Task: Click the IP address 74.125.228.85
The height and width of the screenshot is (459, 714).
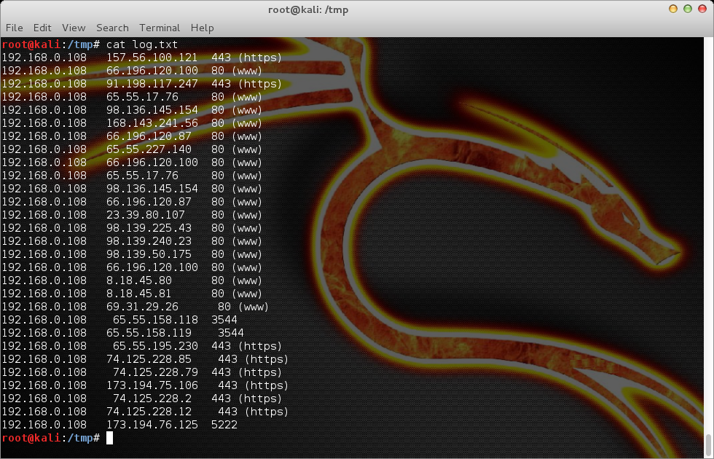Action: click(149, 359)
